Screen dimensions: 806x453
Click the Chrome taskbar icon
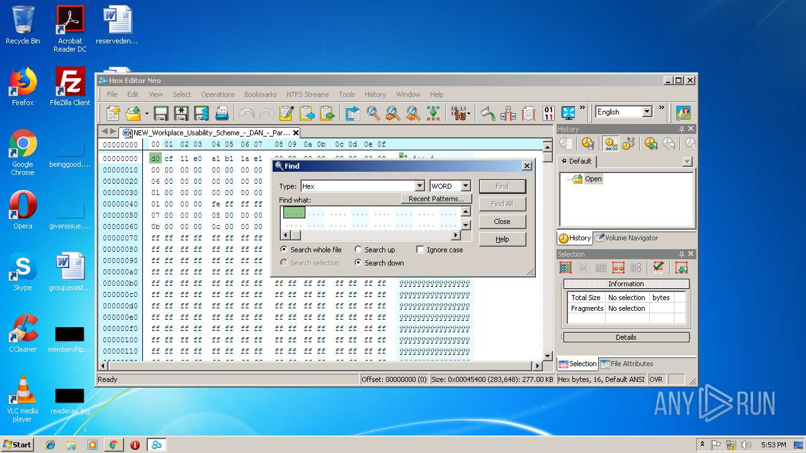click(x=113, y=445)
